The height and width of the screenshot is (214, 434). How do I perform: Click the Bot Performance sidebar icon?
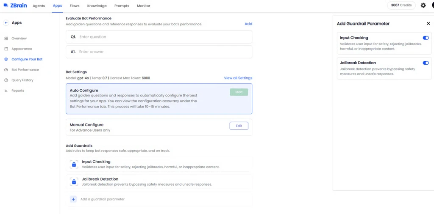point(6,70)
